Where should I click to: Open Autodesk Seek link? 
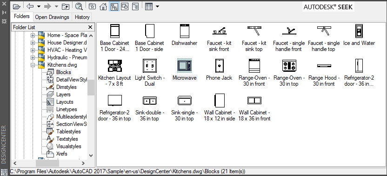328,7
